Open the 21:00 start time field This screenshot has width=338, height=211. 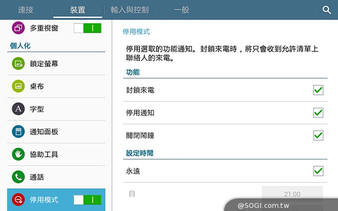[292, 194]
